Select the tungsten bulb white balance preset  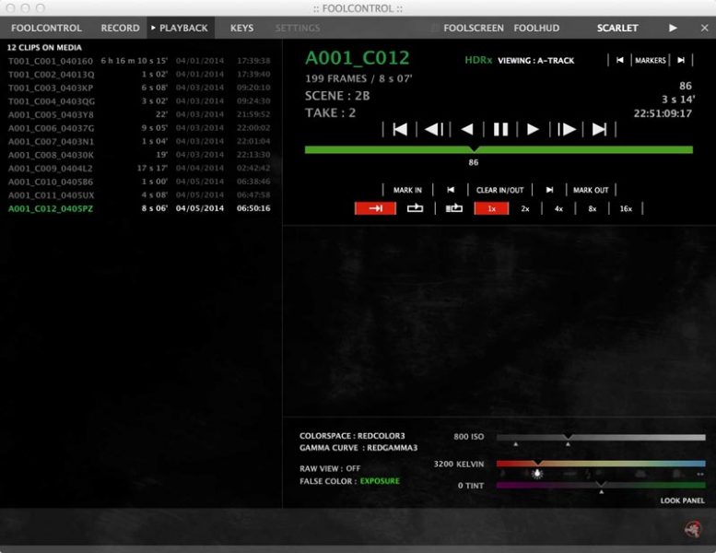click(x=537, y=474)
